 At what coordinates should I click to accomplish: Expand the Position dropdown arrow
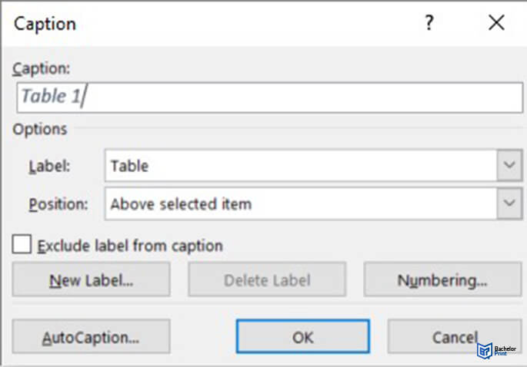point(509,203)
